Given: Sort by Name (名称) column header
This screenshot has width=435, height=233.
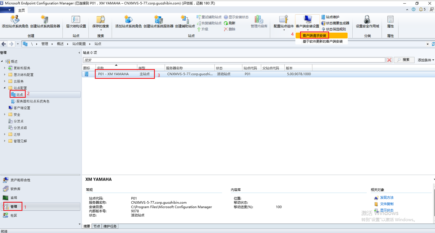Looking at the screenshot, I should click(x=116, y=68).
